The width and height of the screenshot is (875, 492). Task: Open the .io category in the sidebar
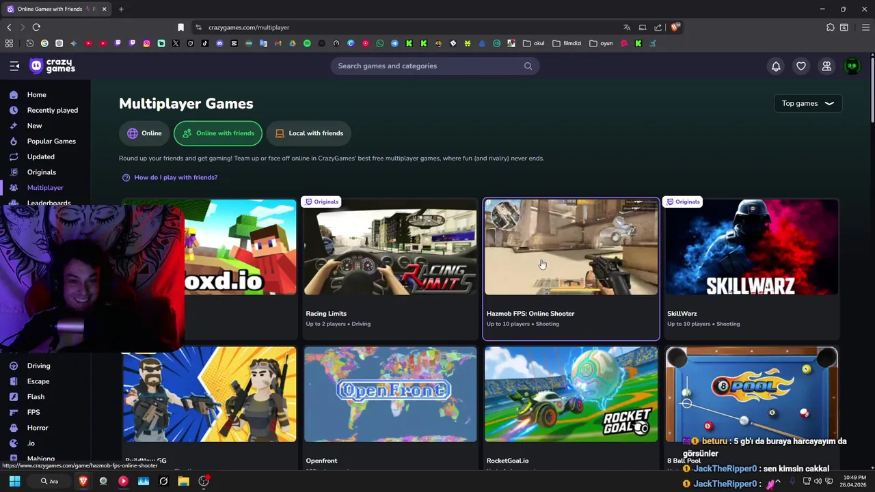click(31, 443)
